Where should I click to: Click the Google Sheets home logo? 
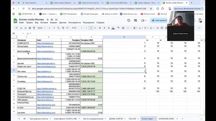(15, 21)
